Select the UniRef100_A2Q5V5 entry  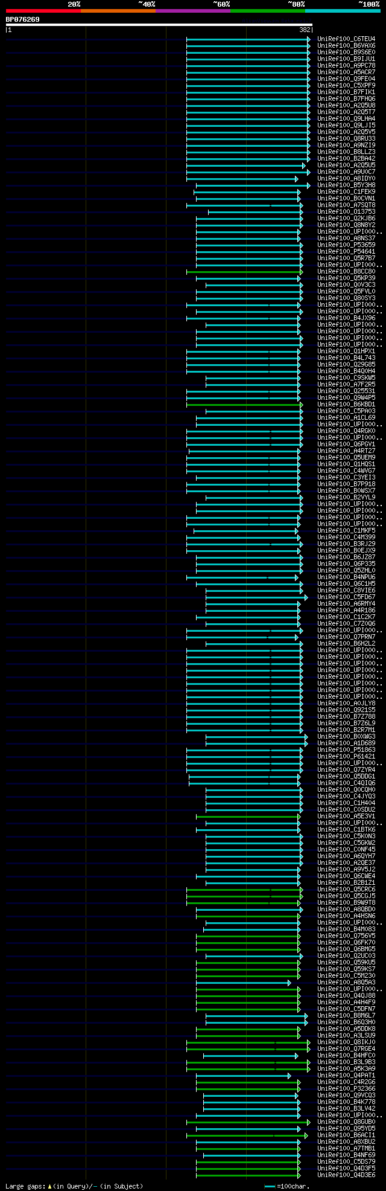click(346, 132)
